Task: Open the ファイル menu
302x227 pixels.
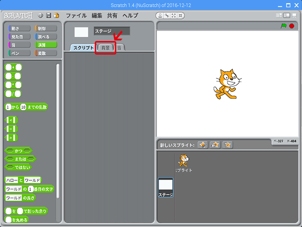Action: [77, 16]
